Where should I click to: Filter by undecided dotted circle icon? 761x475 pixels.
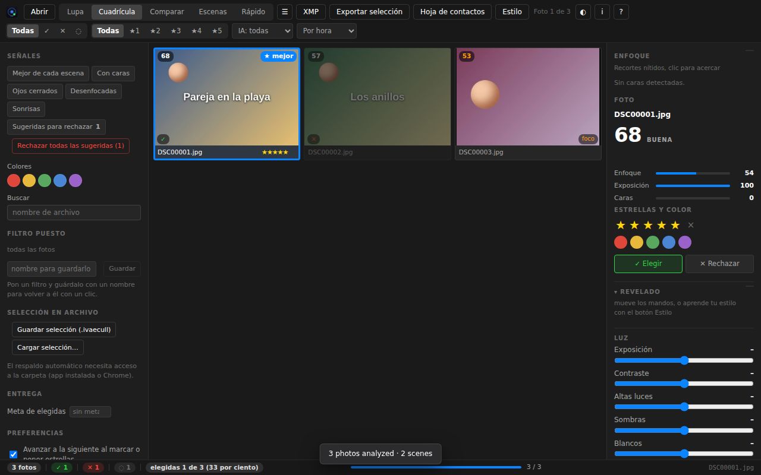coord(78,31)
